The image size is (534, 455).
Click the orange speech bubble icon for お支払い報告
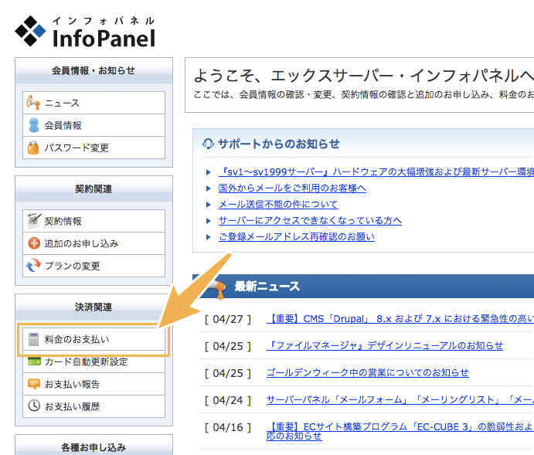(x=34, y=384)
